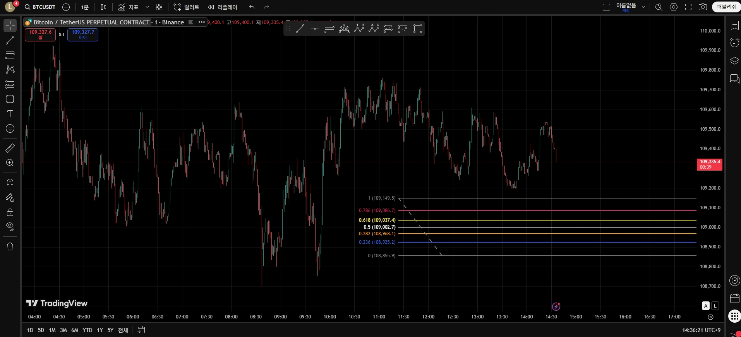The width and height of the screenshot is (741, 337).
Task: Click the flag icon next to Binance
Action: coord(191,22)
